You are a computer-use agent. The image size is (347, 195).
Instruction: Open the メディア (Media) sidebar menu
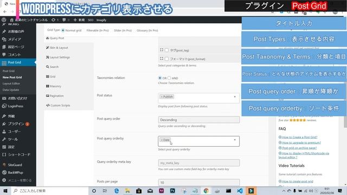tap(15, 39)
